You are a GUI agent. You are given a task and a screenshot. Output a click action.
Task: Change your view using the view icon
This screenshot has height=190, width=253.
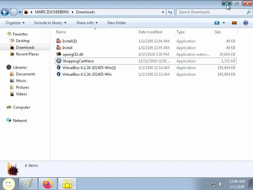217,23
